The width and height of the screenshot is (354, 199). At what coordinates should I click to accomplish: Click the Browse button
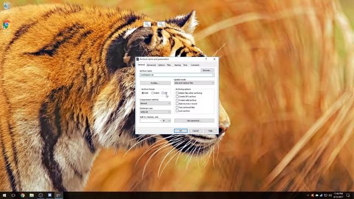tap(207, 70)
